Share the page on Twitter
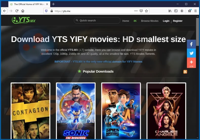This screenshot has height=140, width=200. pos(191,53)
